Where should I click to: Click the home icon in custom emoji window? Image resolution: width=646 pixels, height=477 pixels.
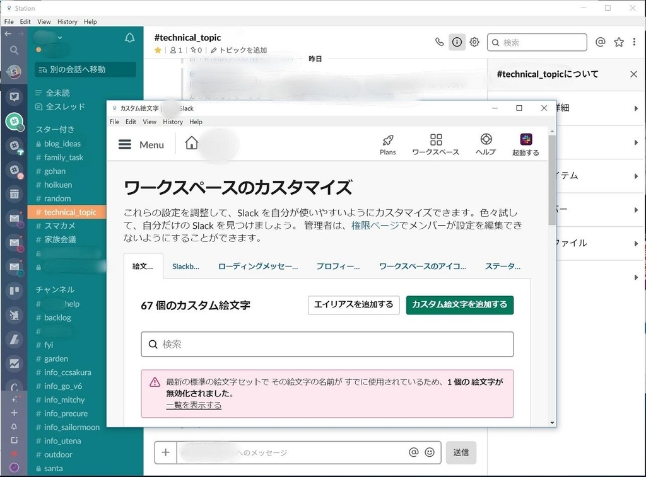click(191, 143)
